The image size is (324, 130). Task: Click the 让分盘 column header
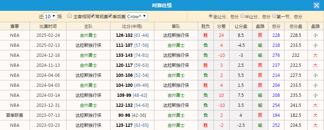click(241, 26)
